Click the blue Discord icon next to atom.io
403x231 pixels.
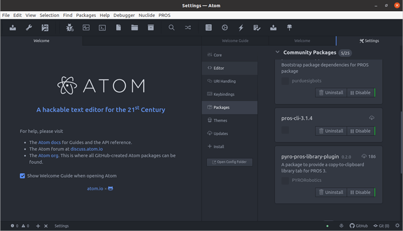click(x=110, y=188)
